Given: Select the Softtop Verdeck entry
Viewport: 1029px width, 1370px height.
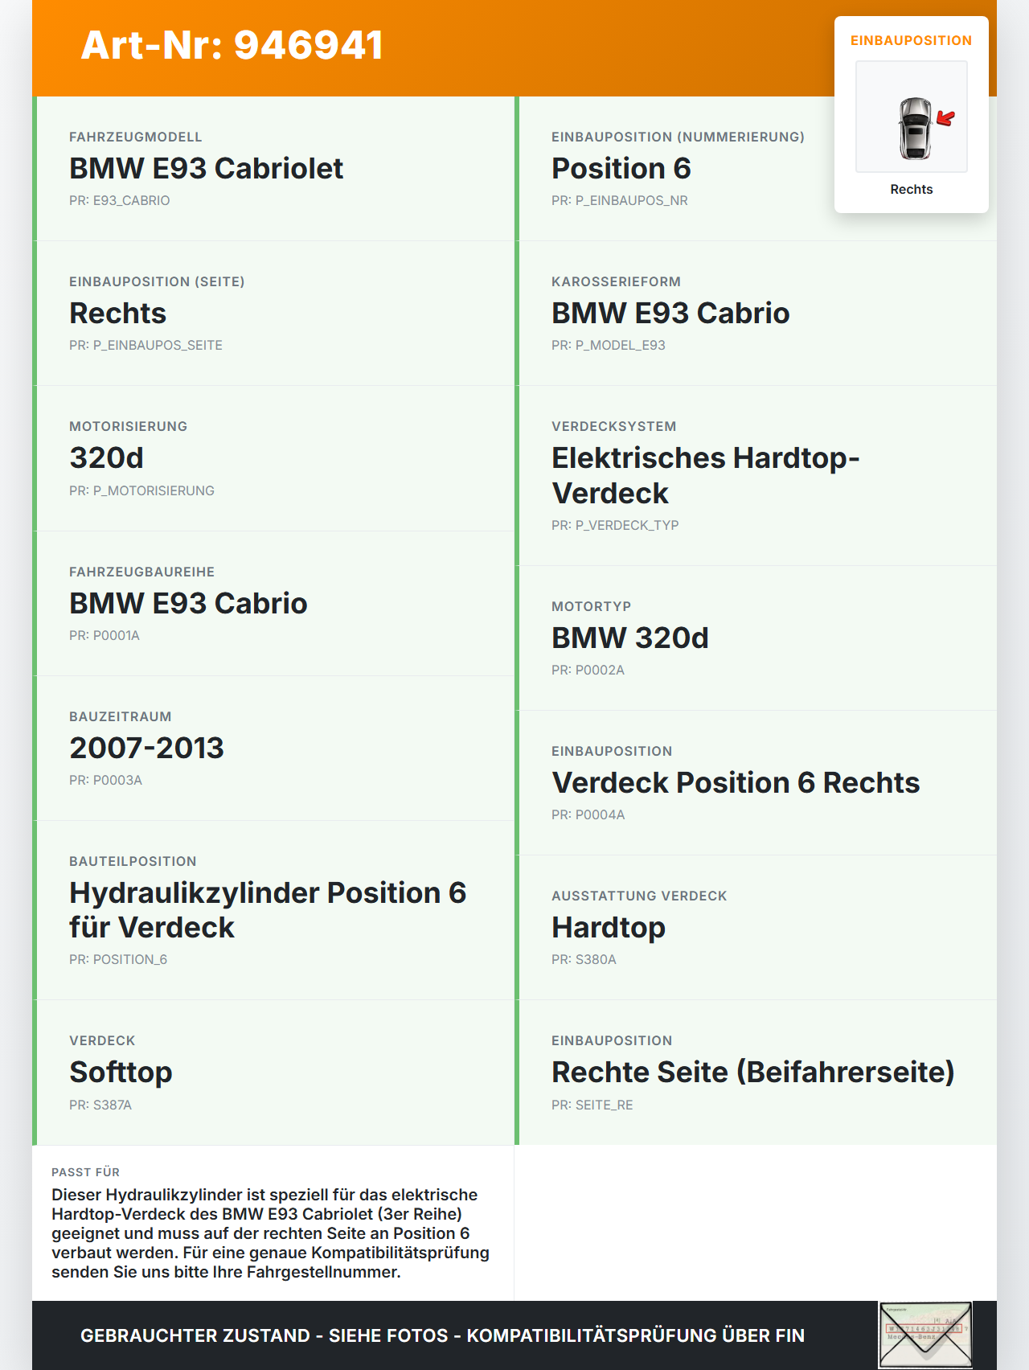Looking at the screenshot, I should (x=273, y=1073).
